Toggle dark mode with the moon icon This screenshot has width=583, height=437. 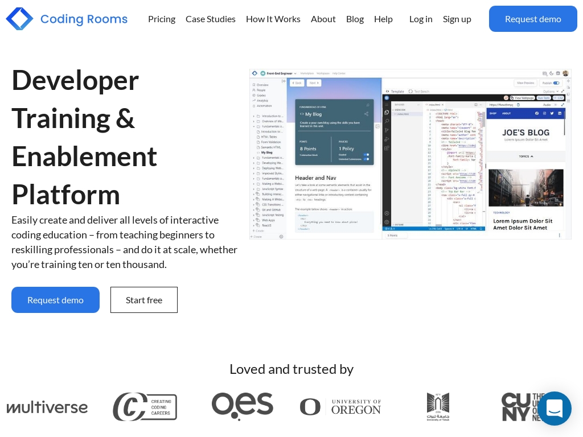click(551, 73)
